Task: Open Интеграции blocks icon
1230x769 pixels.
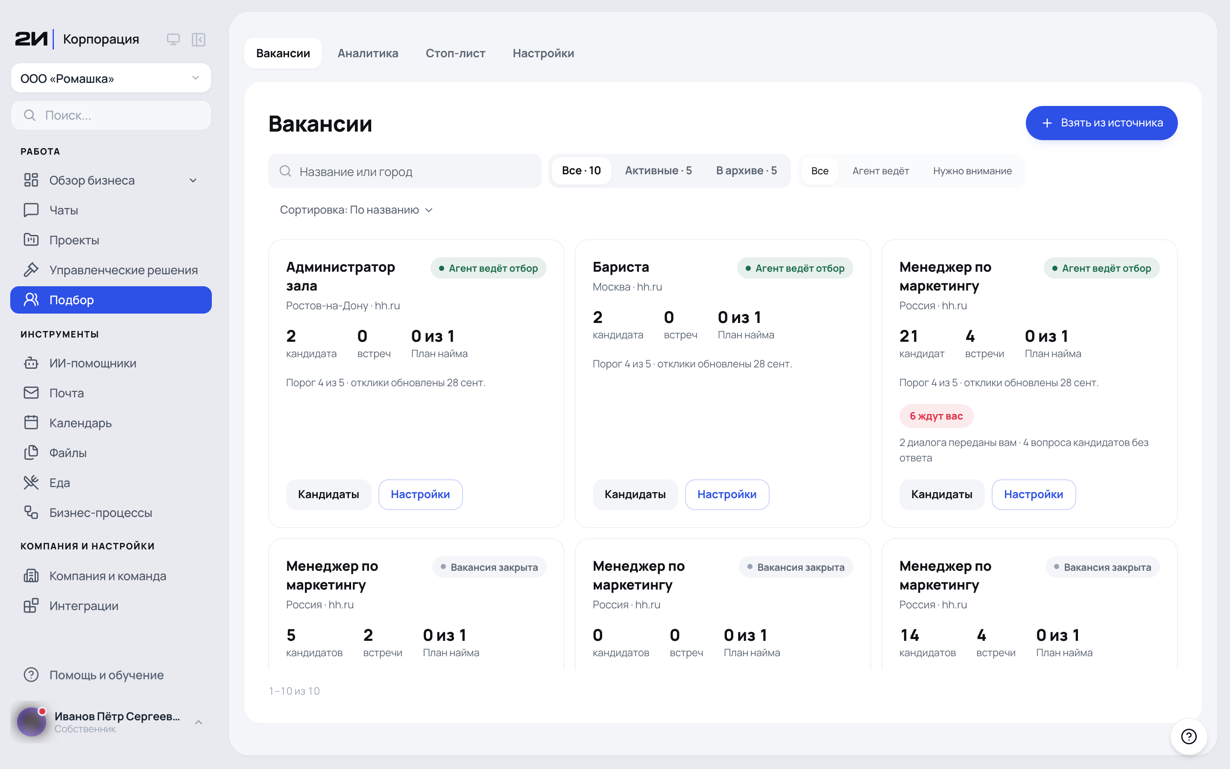Action: click(x=31, y=606)
